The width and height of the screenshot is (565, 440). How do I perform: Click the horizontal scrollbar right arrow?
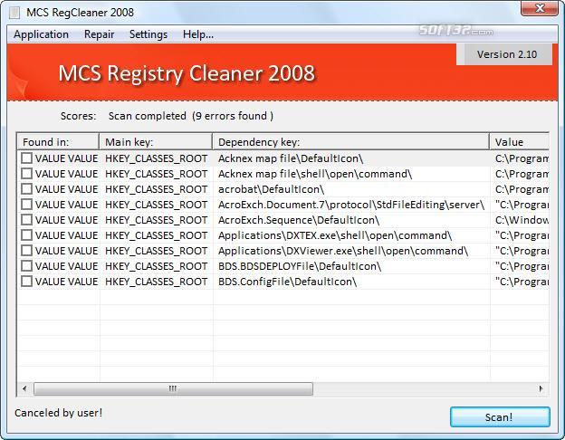click(541, 388)
